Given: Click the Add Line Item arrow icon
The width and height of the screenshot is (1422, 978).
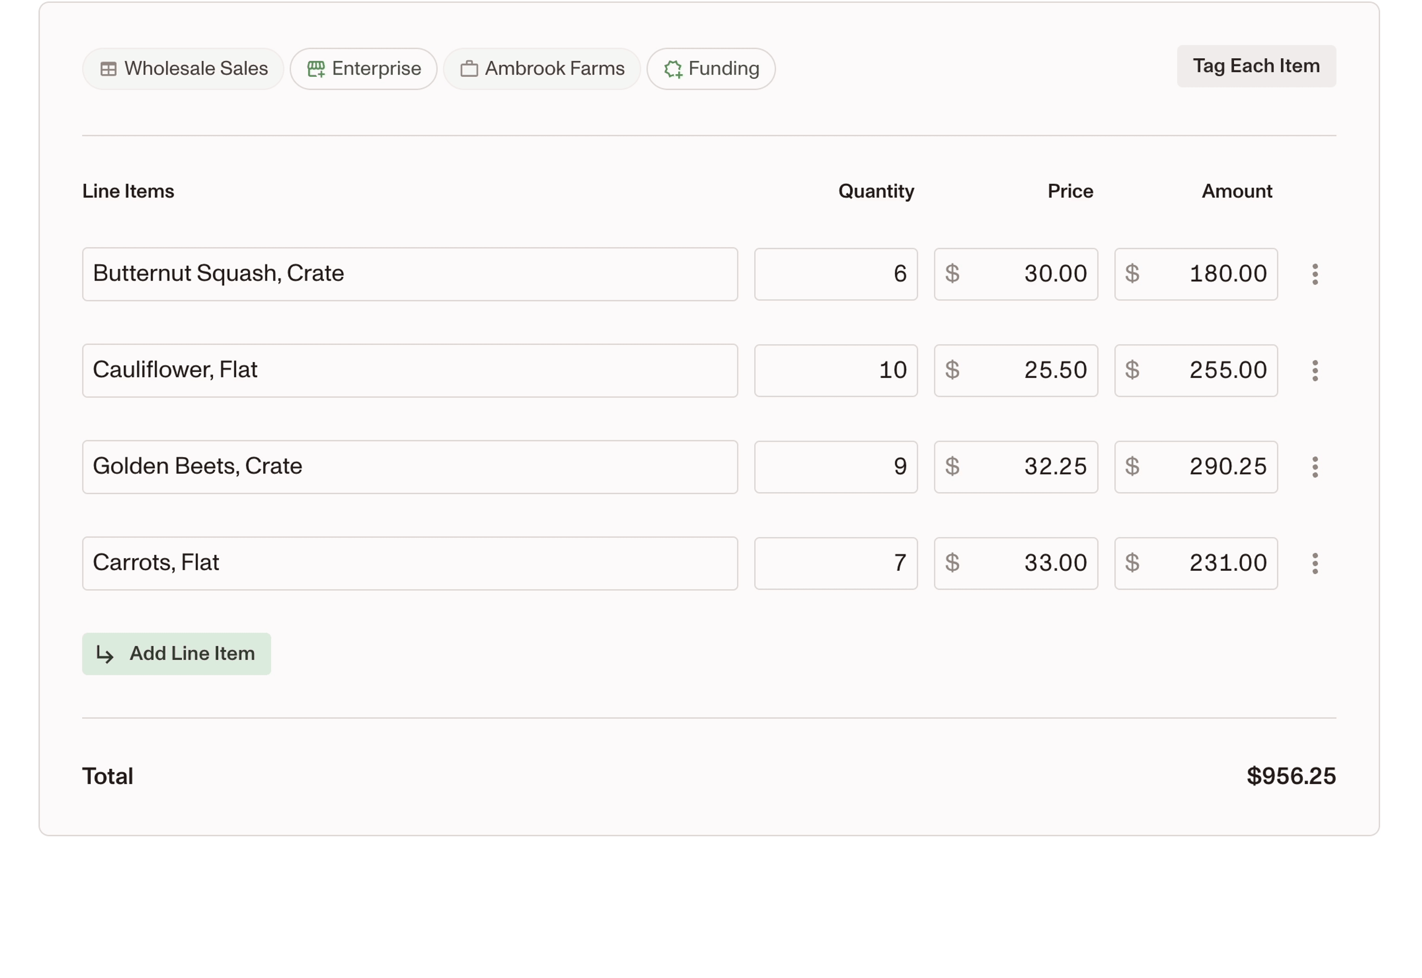Looking at the screenshot, I should click(x=105, y=655).
